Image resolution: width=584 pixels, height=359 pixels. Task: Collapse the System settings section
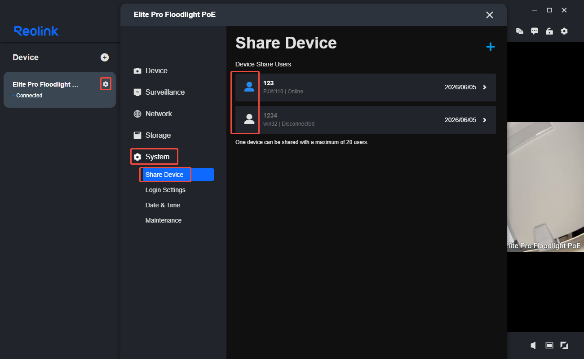point(152,157)
